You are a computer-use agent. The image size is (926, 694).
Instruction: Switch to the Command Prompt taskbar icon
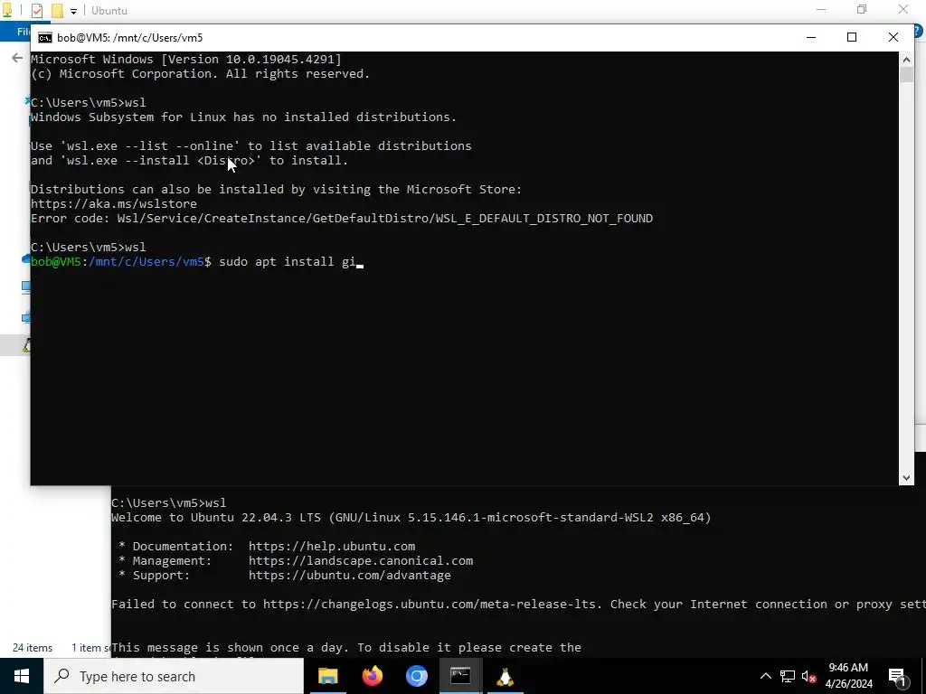pos(460,676)
